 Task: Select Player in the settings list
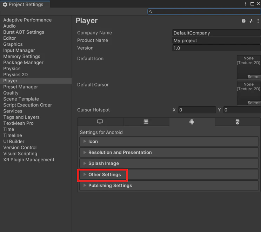click(36, 81)
